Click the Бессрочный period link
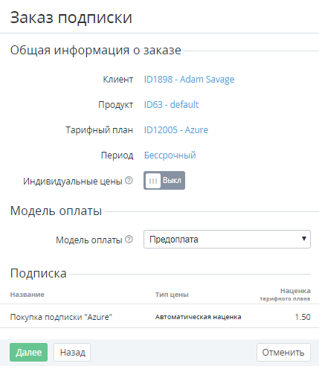Viewport: 319px width, 372px height. click(170, 155)
